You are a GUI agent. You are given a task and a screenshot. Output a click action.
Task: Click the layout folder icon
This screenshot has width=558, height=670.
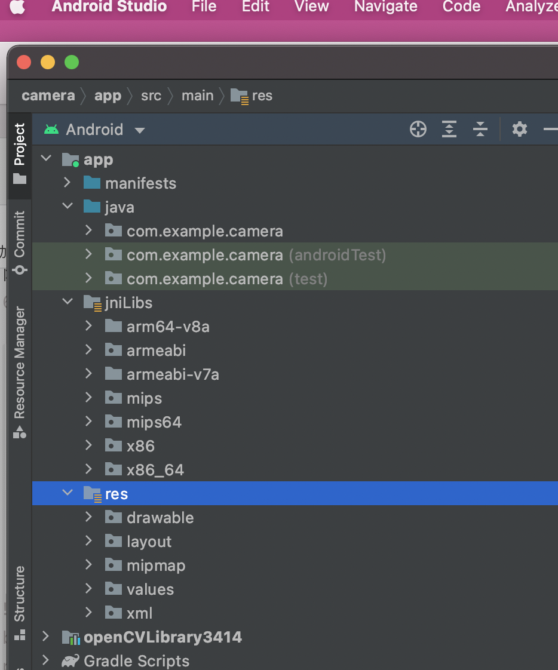[114, 541]
